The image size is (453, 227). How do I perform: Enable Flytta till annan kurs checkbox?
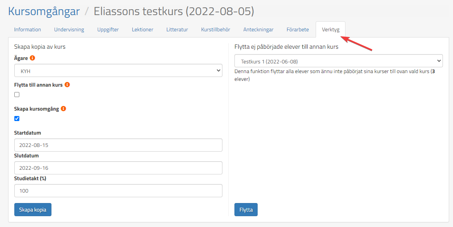17,95
